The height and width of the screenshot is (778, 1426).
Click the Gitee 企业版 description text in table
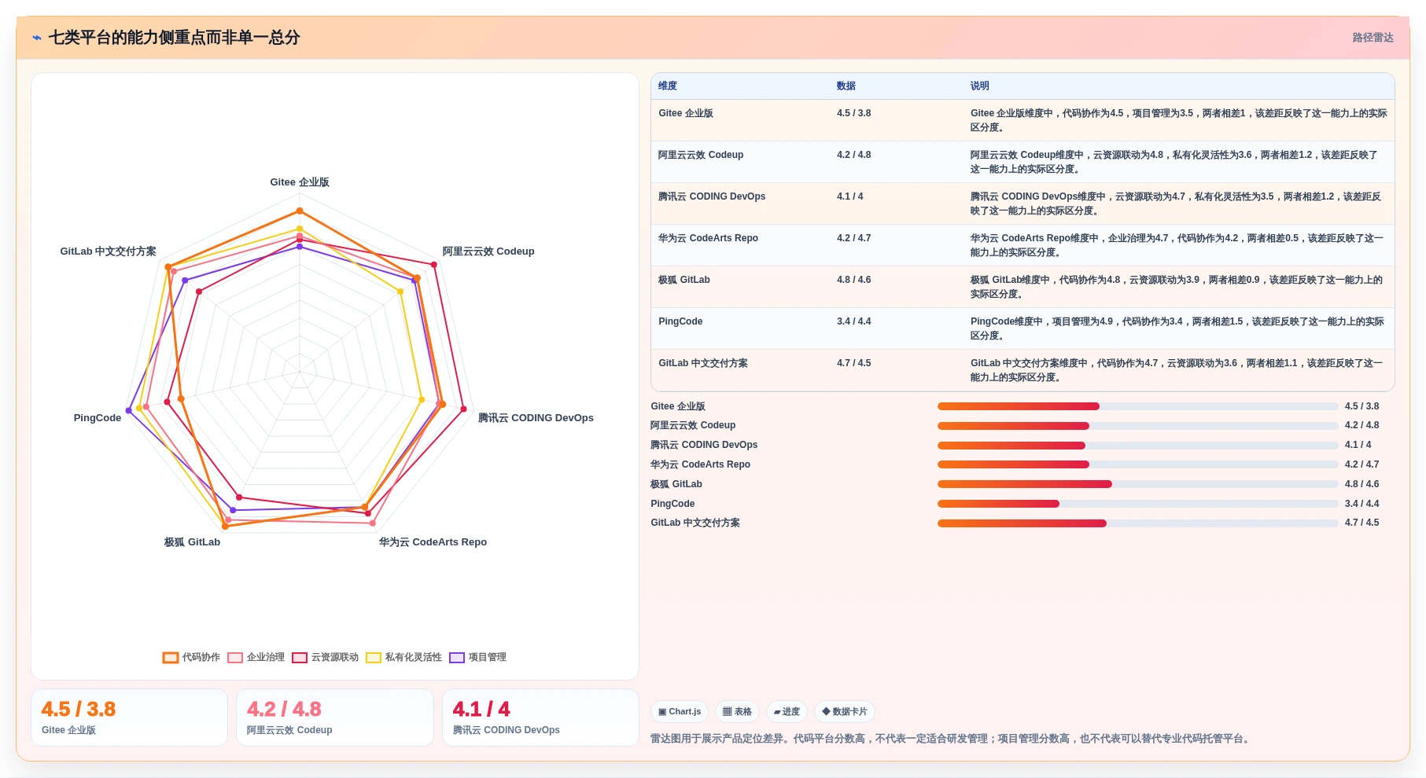tap(1178, 120)
